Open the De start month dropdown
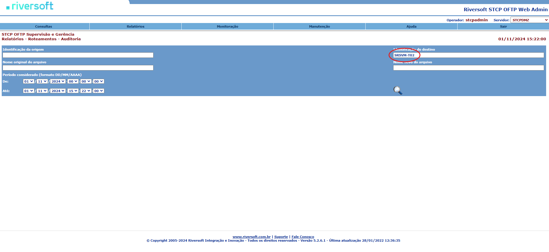This screenshot has width=549, height=252. coord(42,81)
